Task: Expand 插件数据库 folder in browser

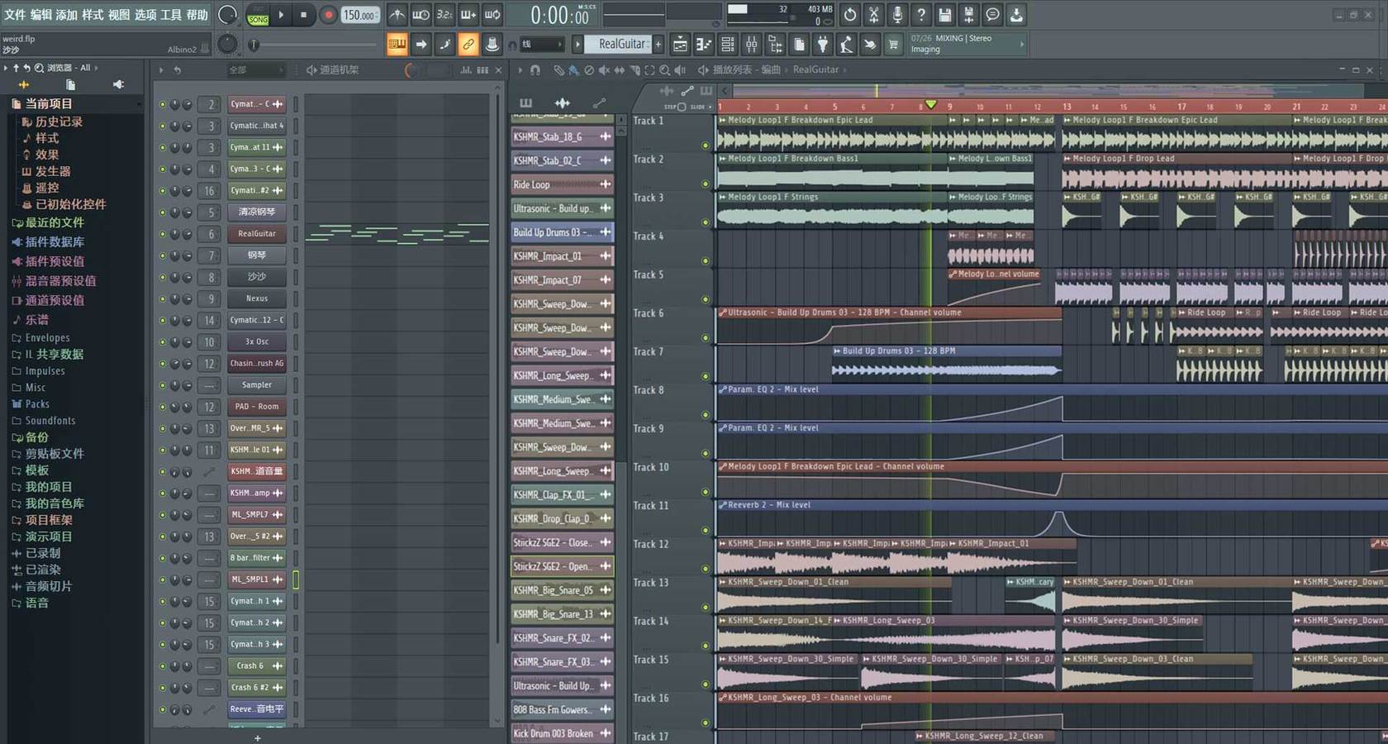Action: [48, 242]
